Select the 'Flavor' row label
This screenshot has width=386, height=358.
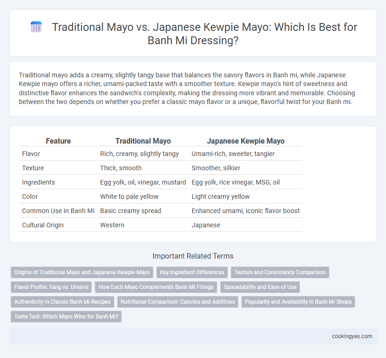tap(31, 154)
